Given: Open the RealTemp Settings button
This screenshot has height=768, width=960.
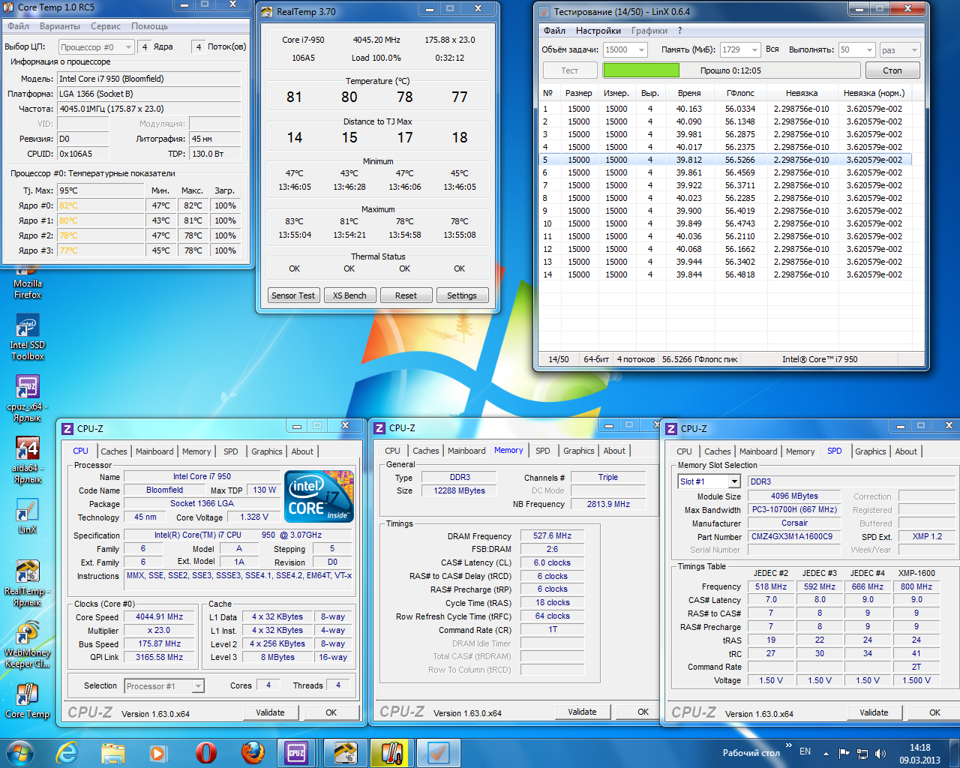Looking at the screenshot, I should point(462,295).
